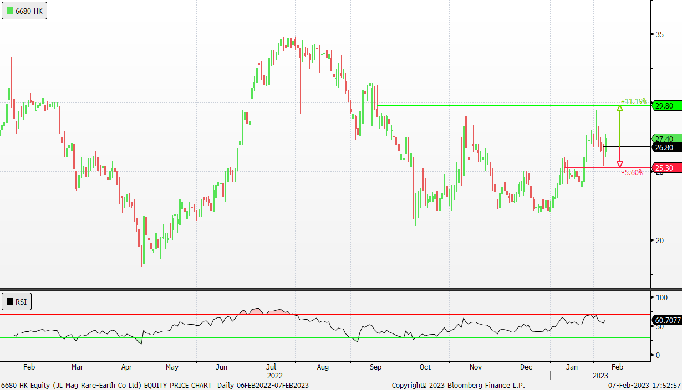Select the red horizontal line at 25.30
Image resolution: width=682 pixels, height=390 pixels.
point(607,167)
